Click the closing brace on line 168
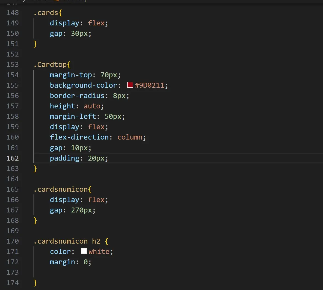 pos(35,221)
